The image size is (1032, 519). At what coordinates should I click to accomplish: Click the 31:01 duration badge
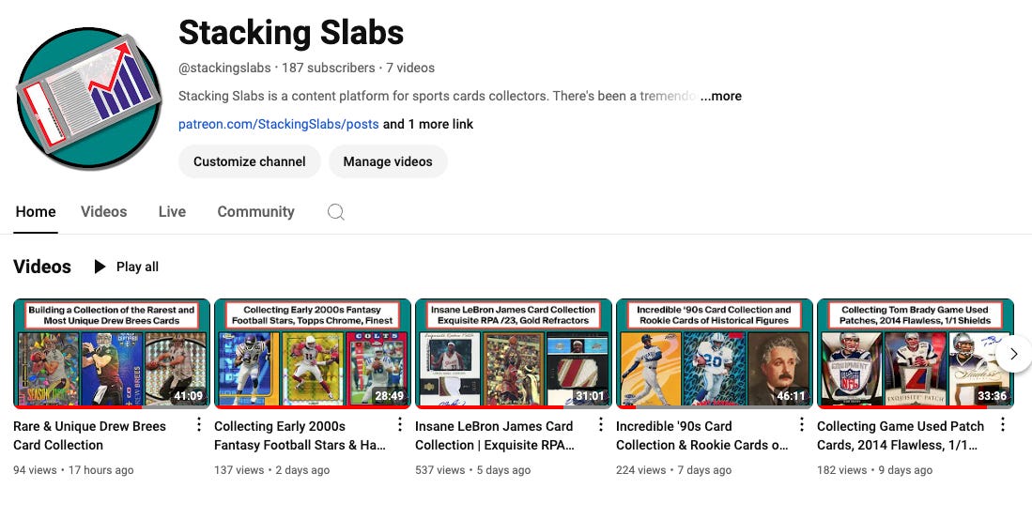click(x=589, y=396)
